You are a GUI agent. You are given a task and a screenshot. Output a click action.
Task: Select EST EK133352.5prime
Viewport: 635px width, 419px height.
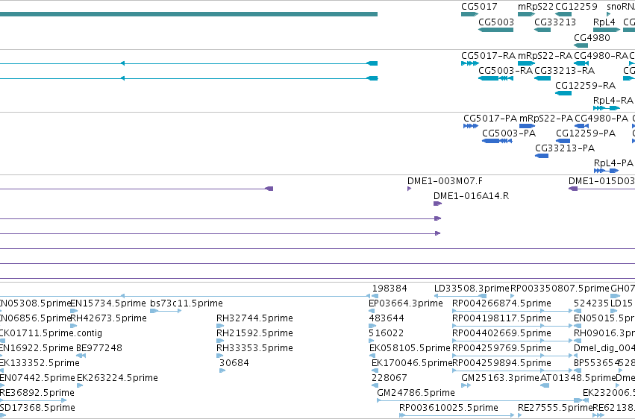40,363
